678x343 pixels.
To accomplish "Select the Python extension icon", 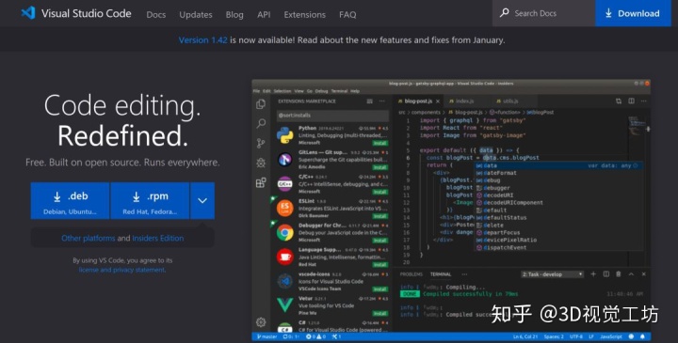I will click(285, 135).
